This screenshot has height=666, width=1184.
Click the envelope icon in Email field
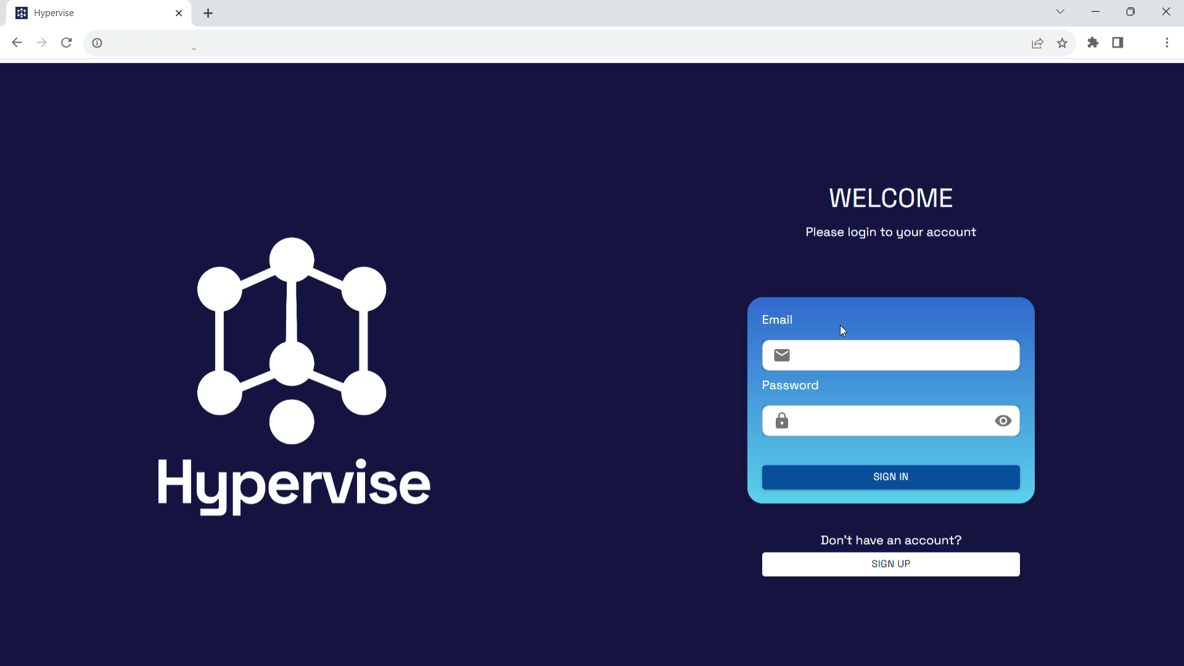pos(781,355)
